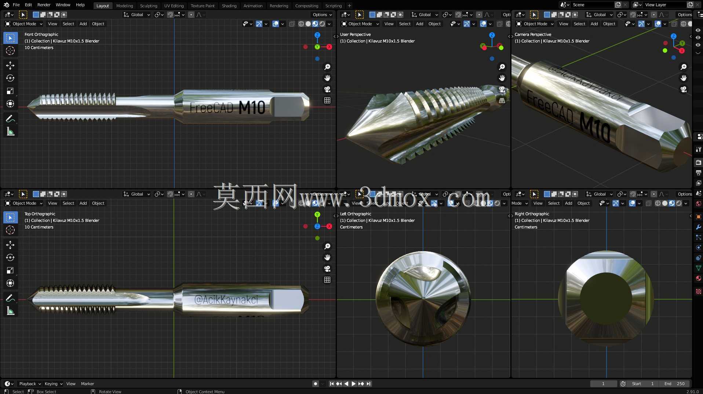Open editor type dropdown in Front Orthographic header
This screenshot has width=703, height=394.
tap(9, 15)
